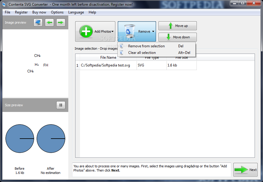Open the Register menu
This screenshot has height=182, width=263.
[x=21, y=12]
